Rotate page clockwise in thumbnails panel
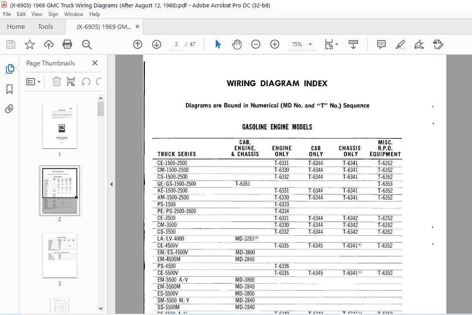The width and height of the screenshot is (472, 315). pos(98,81)
